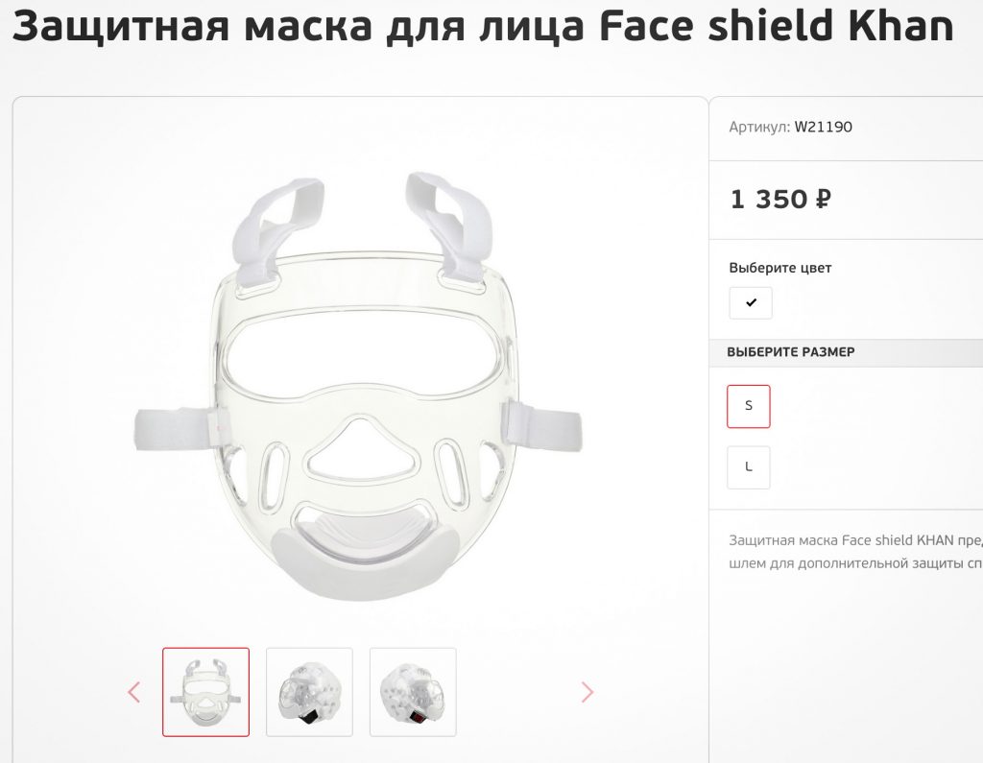Choose size S
Viewport: 983px width, 763px height.
tap(749, 406)
